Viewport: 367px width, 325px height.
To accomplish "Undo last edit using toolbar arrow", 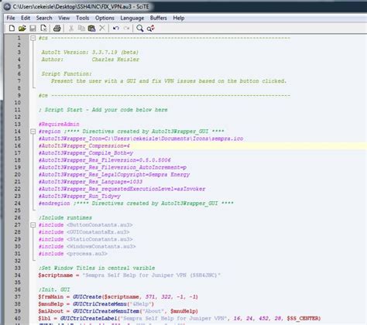I will pyautogui.click(x=116, y=28).
